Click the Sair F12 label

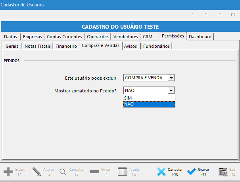[x=232, y=172]
